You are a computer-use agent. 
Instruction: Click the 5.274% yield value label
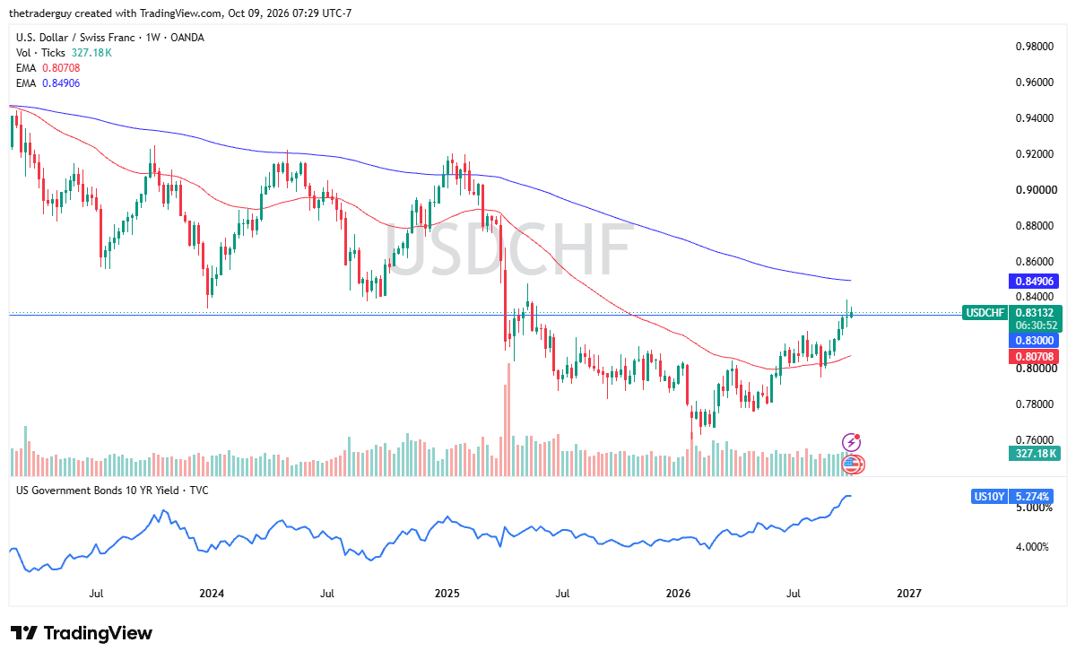(1030, 496)
